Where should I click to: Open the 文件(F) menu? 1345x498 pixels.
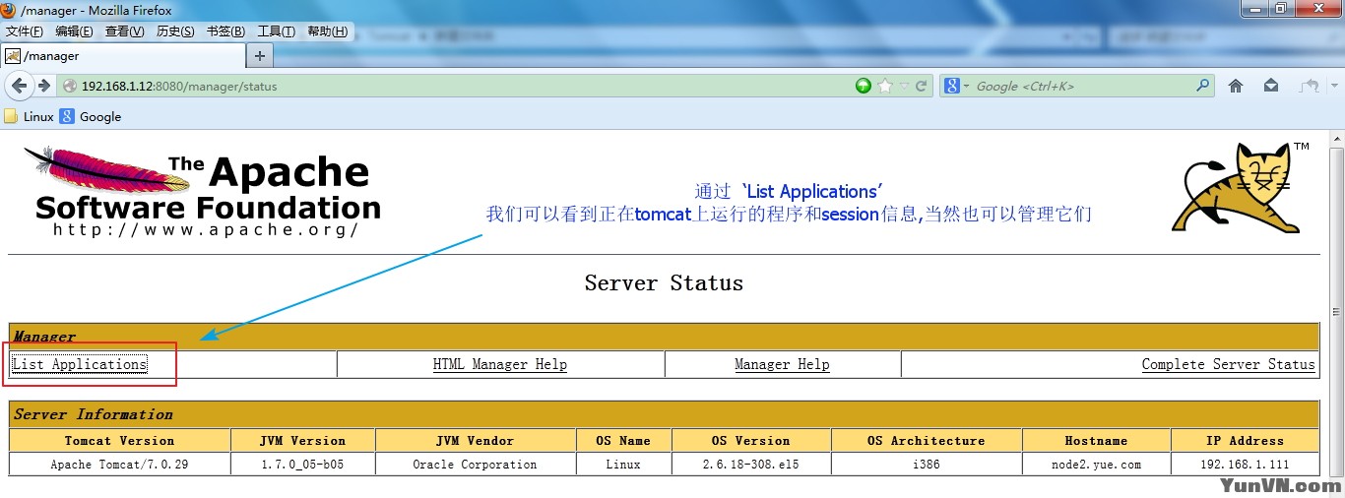(x=24, y=31)
